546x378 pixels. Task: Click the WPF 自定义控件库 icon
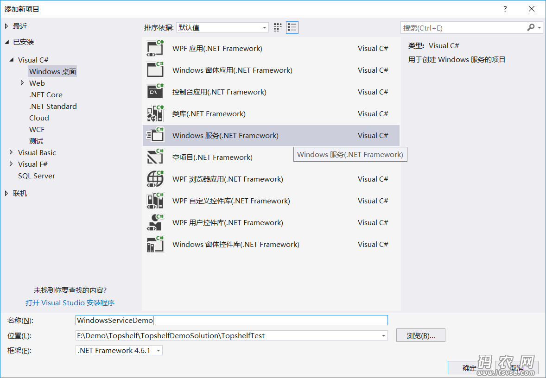coord(155,201)
